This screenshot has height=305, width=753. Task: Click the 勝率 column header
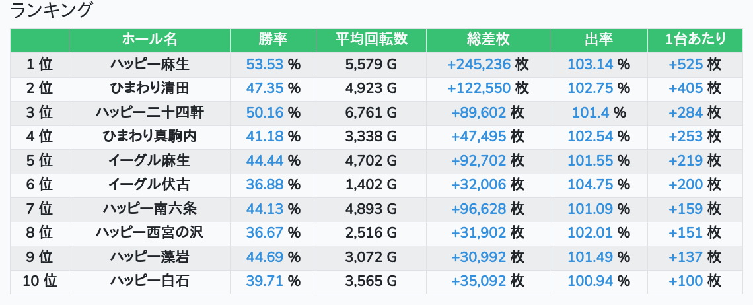(x=273, y=40)
